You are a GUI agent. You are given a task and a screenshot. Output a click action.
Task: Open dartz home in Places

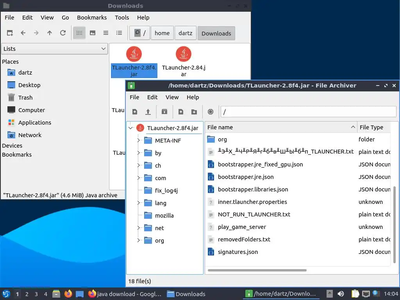pos(20,73)
